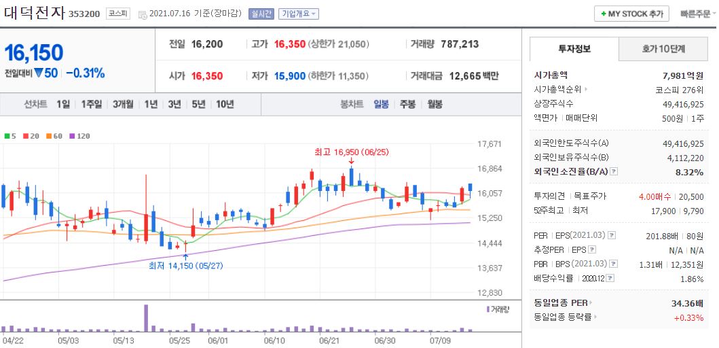Toggle the 실시간 button
This screenshot has width=719, height=348.
(261, 14)
